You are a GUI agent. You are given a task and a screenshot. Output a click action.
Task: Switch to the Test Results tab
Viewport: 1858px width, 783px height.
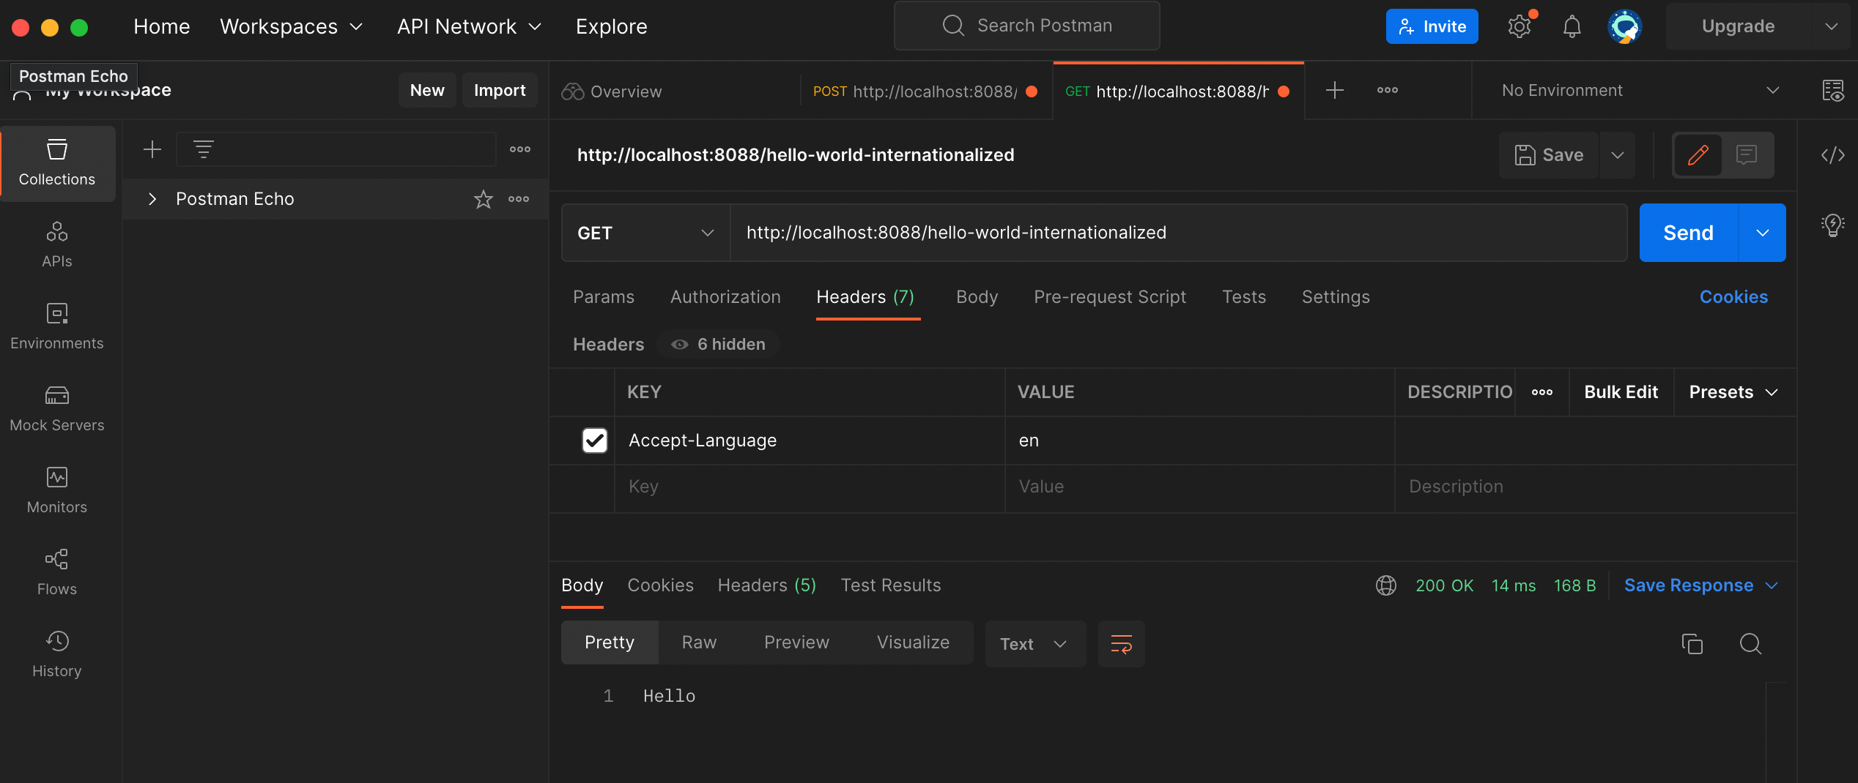click(x=891, y=585)
